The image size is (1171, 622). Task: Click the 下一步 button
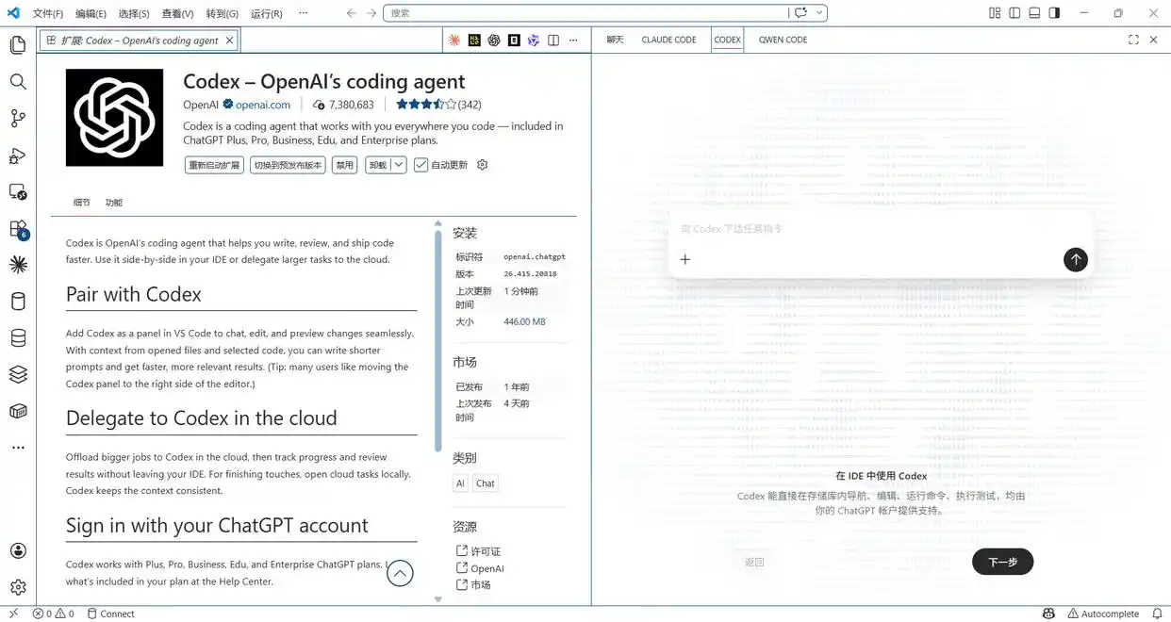pos(1002,562)
